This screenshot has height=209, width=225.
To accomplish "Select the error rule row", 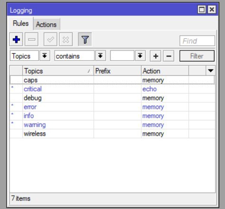I will point(112,107).
